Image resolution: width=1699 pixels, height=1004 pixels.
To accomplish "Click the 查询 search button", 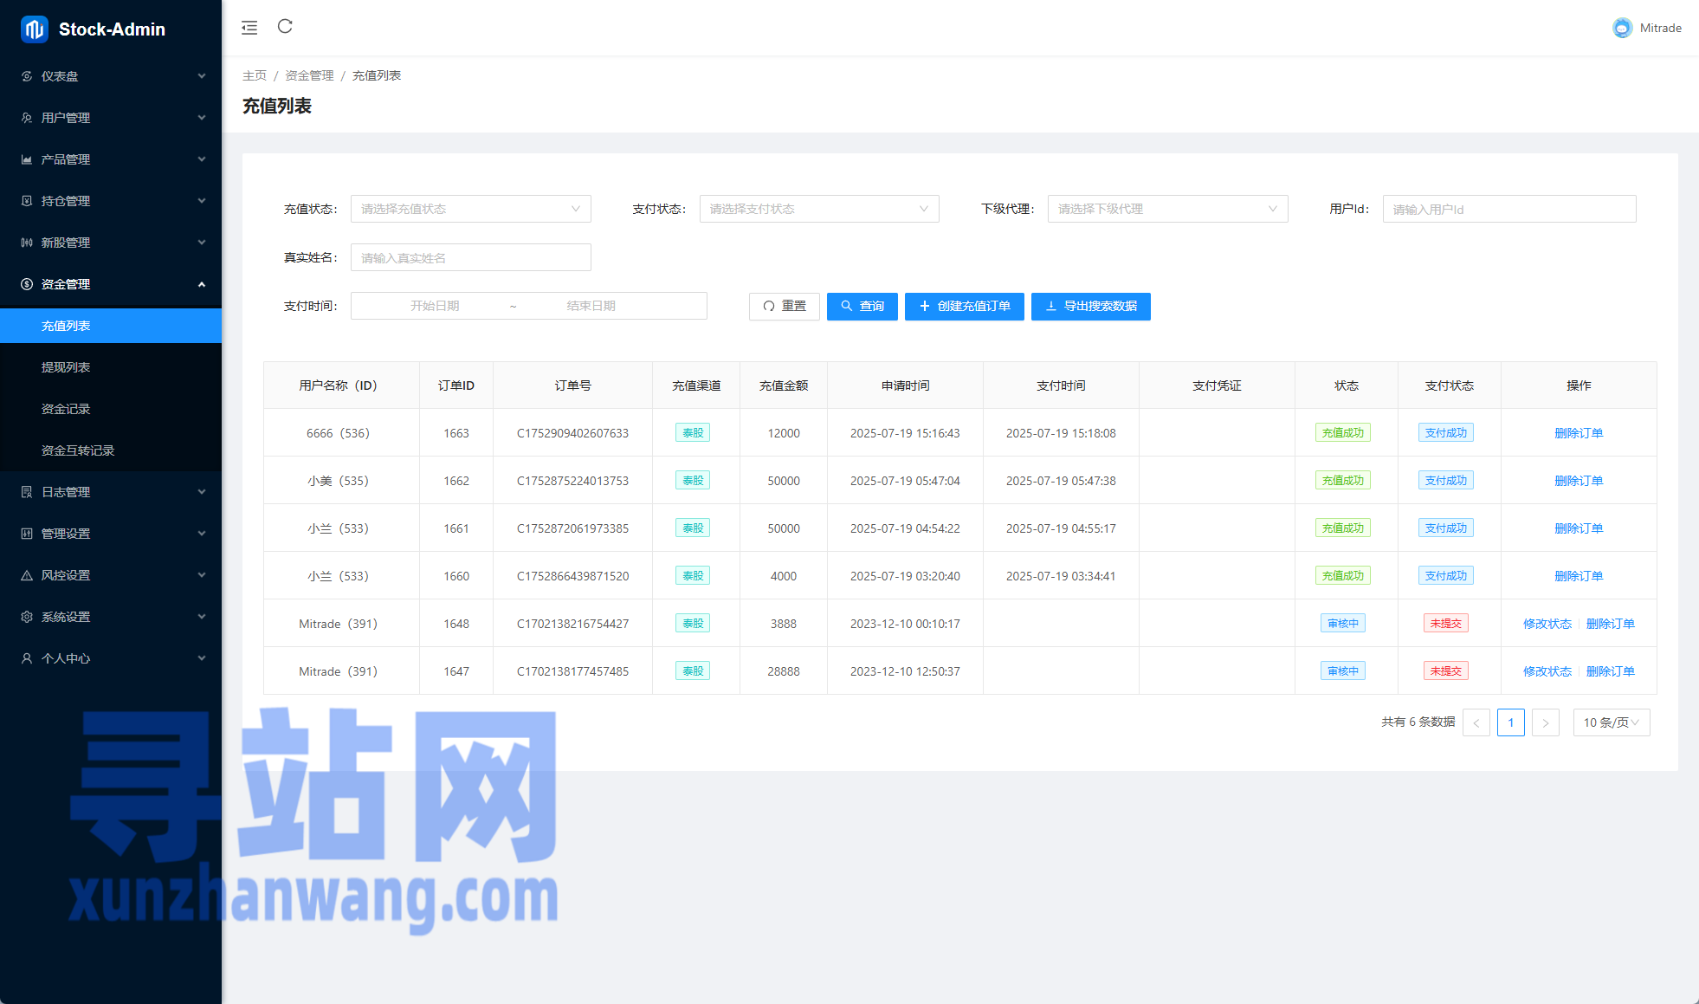I will [x=862, y=307].
